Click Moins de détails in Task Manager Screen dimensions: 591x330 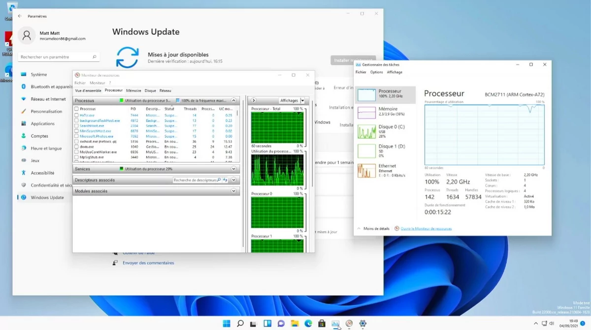pos(373,229)
